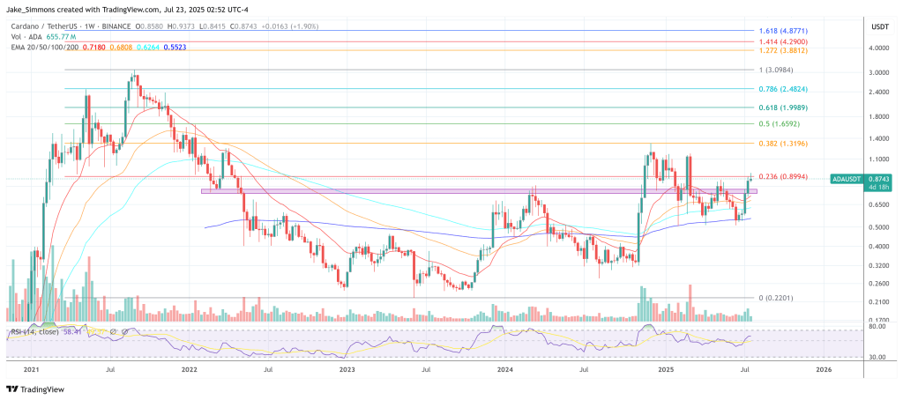903x400 pixels.
Task: Click the RSI (14, close) indicator legend
Action: [35, 332]
